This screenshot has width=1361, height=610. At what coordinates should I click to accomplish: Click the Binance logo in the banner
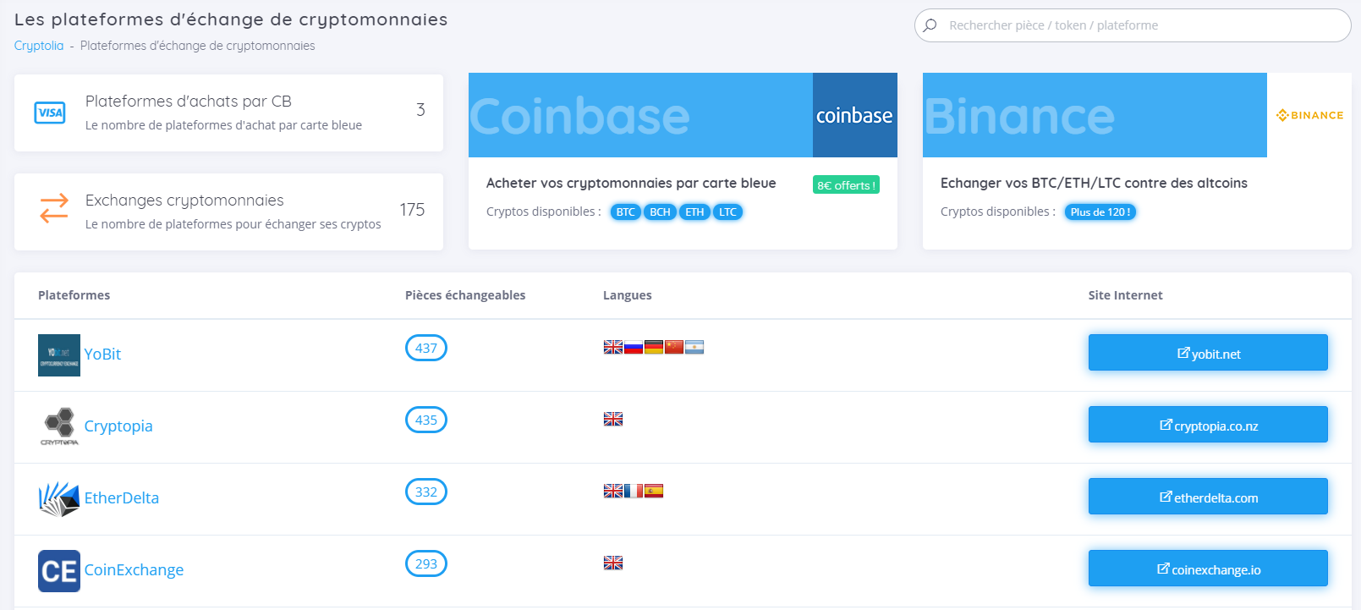(x=1309, y=114)
